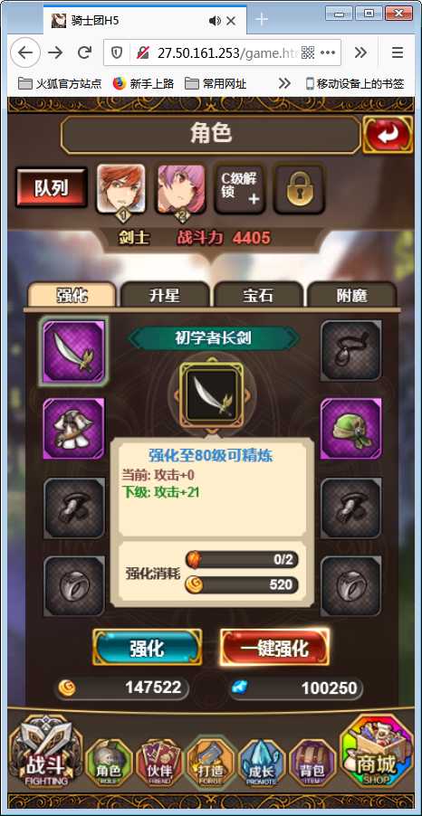Open the 背包 Item bag icon
422x816 pixels.
[312, 763]
